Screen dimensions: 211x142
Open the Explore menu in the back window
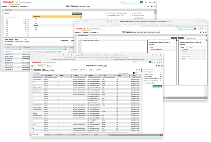click(x=5, y=7)
